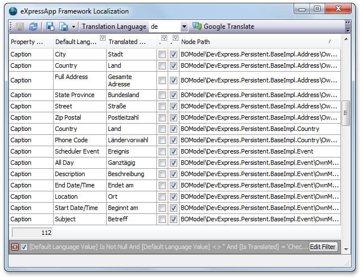Click the row count summary showing 112

pos(32,233)
